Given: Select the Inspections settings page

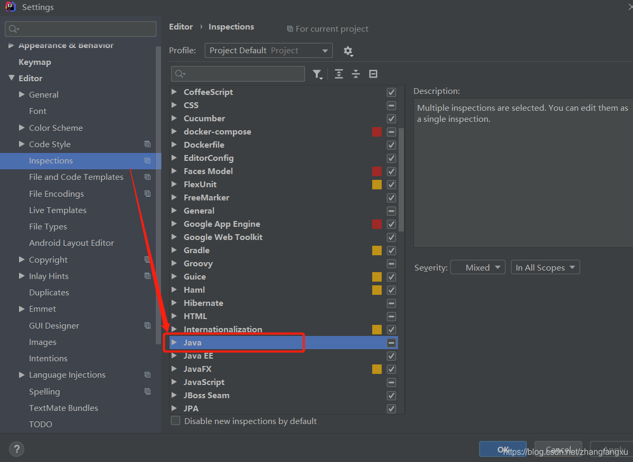Looking at the screenshot, I should 81,161.
